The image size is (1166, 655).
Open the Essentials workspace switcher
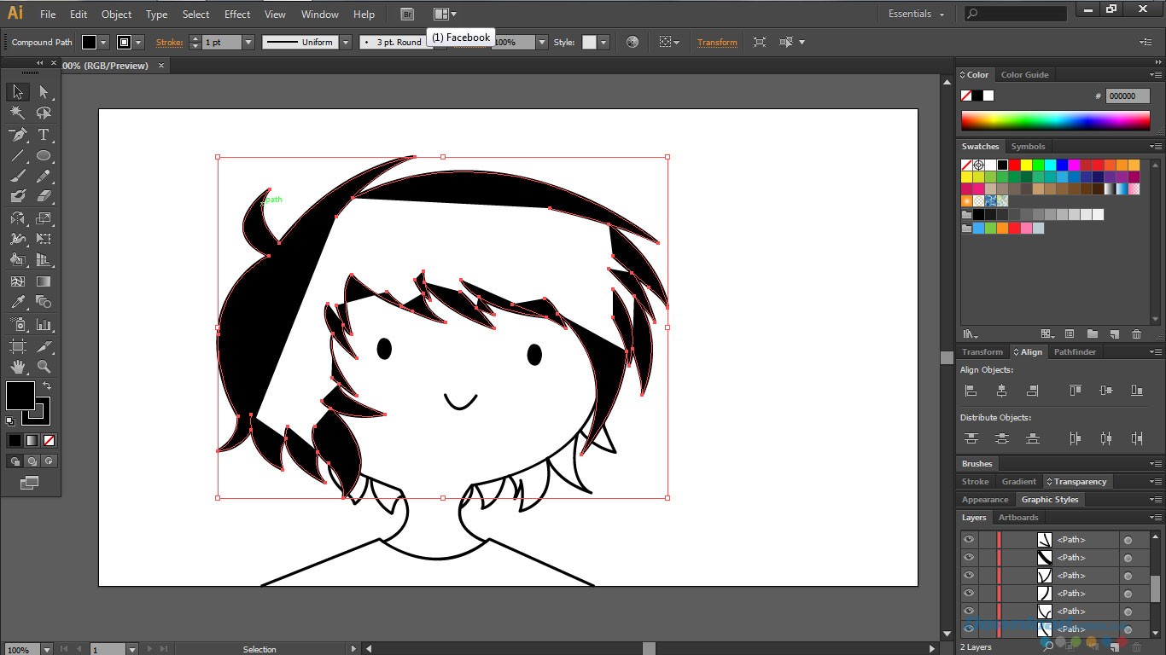[913, 14]
